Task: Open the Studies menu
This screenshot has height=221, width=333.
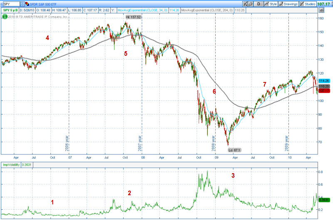Action: click(308, 4)
